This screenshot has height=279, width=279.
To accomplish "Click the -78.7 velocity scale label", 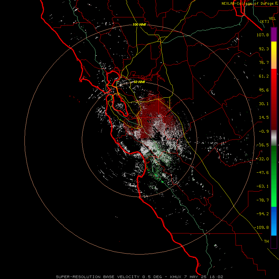I will tap(263, 200).
